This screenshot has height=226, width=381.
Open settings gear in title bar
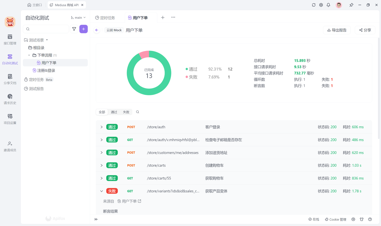pos(321,5)
